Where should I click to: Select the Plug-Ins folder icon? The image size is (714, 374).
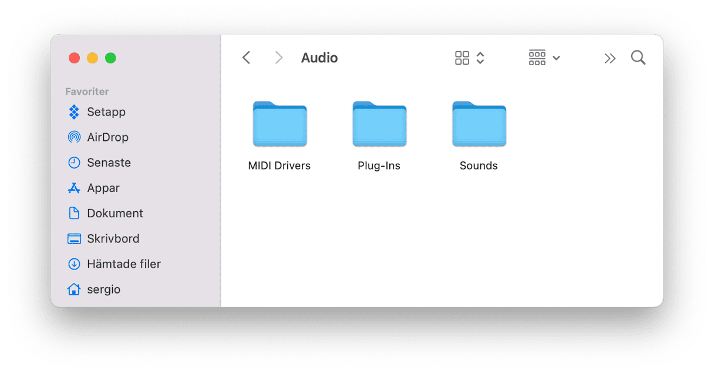pyautogui.click(x=379, y=124)
